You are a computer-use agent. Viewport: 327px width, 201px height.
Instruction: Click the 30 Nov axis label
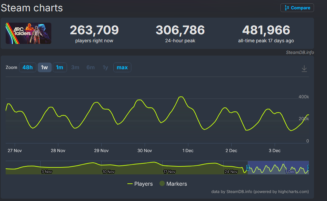tap(145, 151)
